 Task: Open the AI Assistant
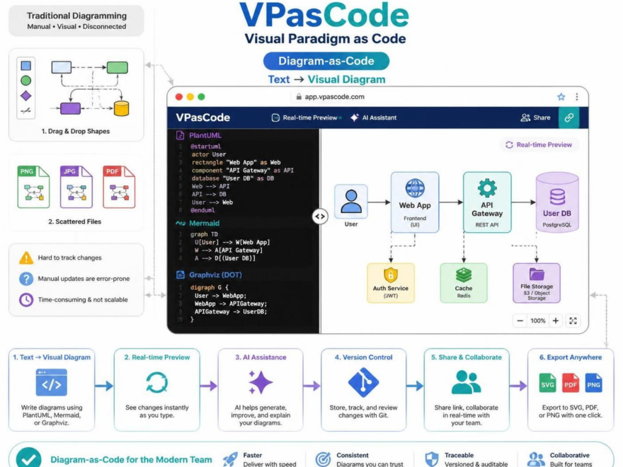pyautogui.click(x=374, y=117)
